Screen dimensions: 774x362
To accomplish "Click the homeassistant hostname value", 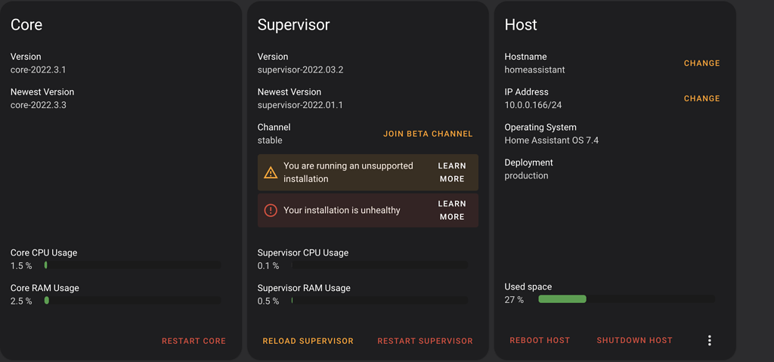I will 534,70.
